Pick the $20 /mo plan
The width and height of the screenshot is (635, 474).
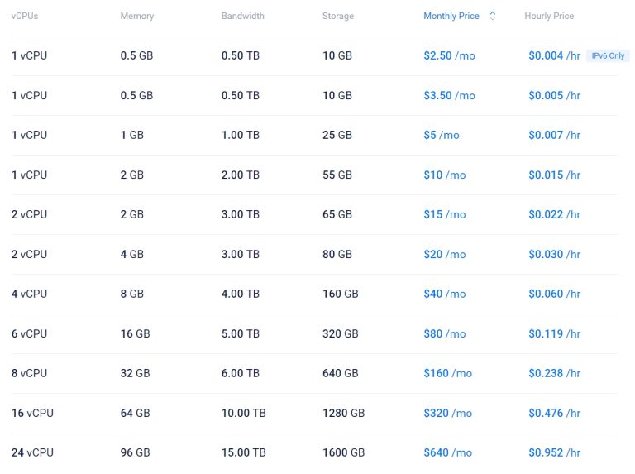(x=444, y=254)
